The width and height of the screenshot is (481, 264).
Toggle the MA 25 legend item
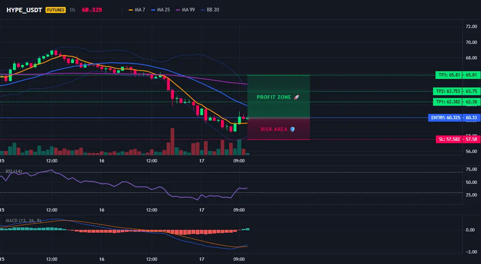pyautogui.click(x=160, y=10)
